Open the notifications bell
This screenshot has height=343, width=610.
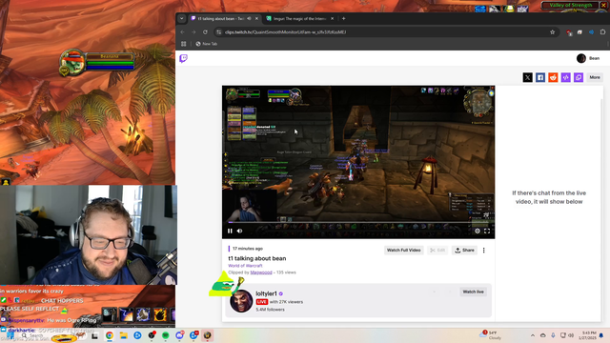pyautogui.click(x=601, y=335)
